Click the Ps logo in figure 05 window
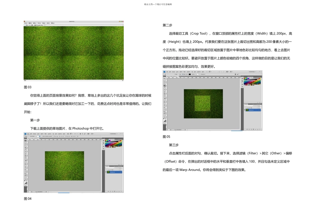Image resolution: width=316 pixels, height=223 pixels. tap(164, 72)
